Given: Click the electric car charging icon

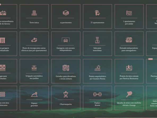Looking at the screenshot, I should point(34,40).
